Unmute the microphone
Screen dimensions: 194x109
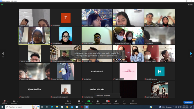coord(5,102)
